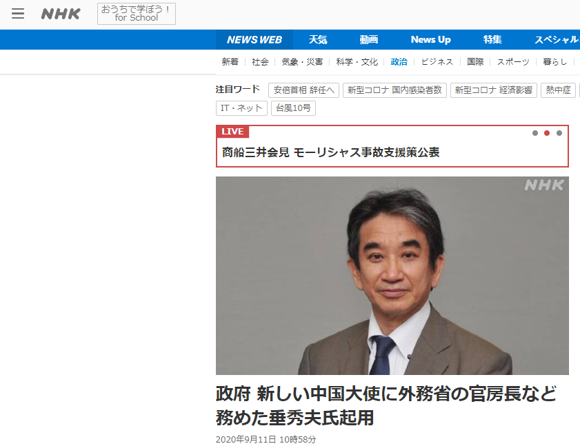Select the red middle carousel dot
Screen dimensions: 580x446
547,133
